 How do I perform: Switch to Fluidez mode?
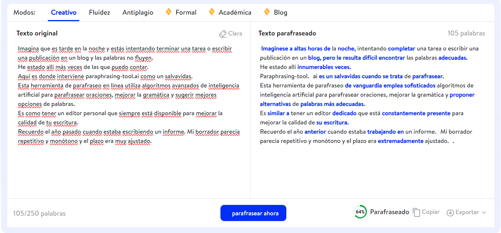tap(99, 12)
